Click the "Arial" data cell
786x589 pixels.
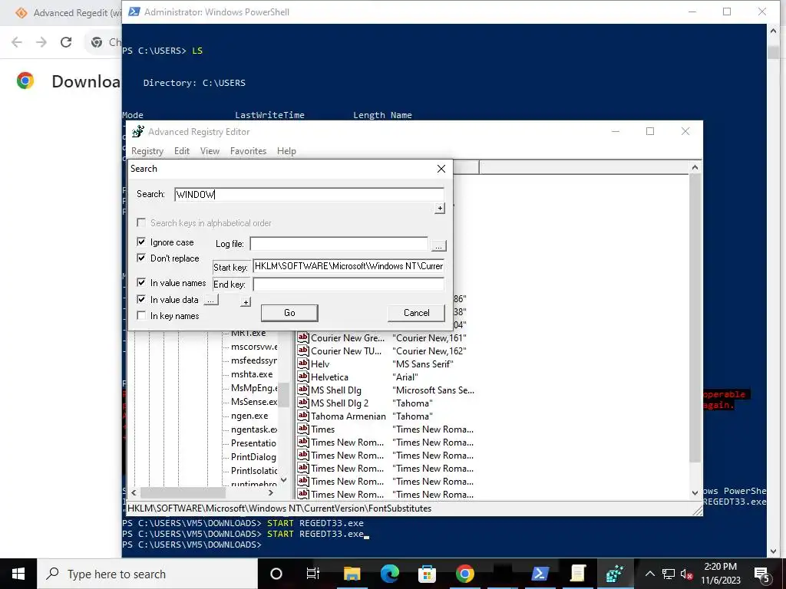(x=405, y=377)
